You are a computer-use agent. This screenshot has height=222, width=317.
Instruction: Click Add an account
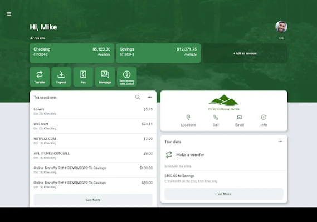(245, 53)
